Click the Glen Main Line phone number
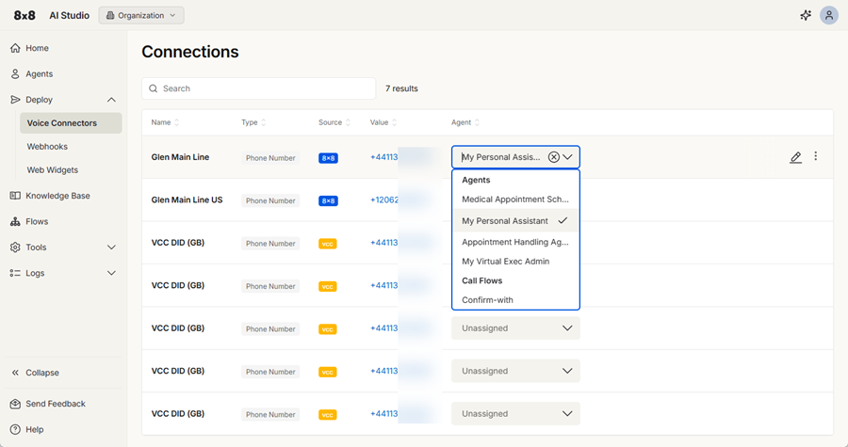The image size is (848, 447). coord(384,157)
